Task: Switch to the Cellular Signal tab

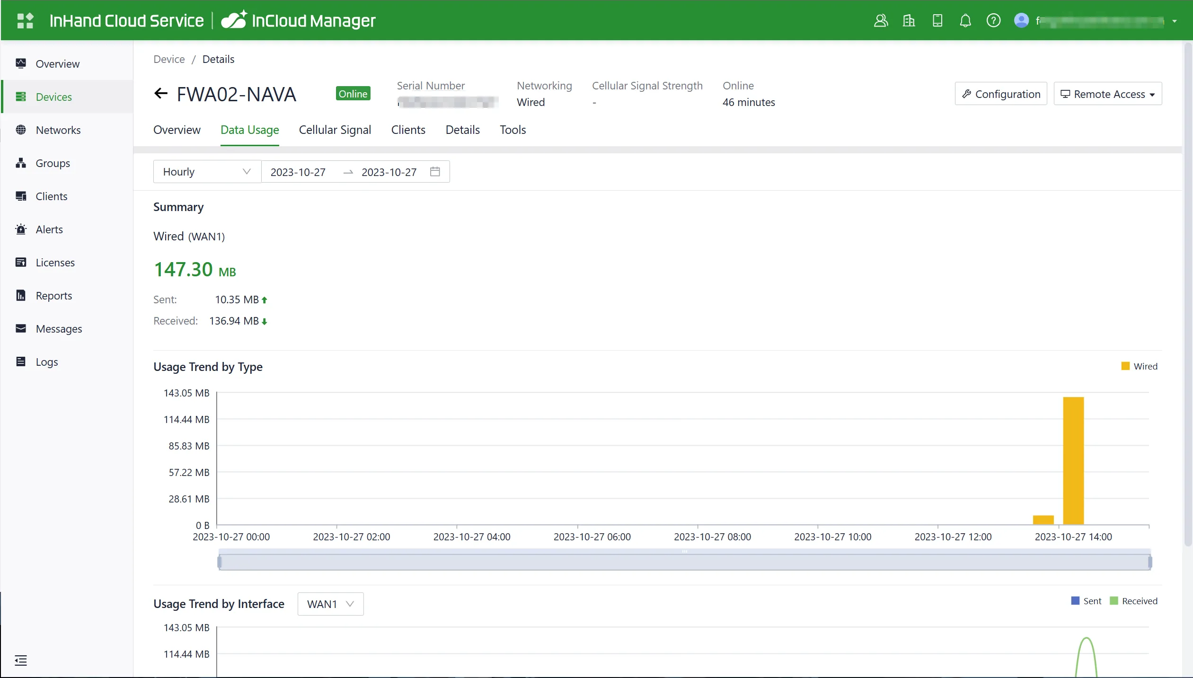Action: [x=335, y=130]
